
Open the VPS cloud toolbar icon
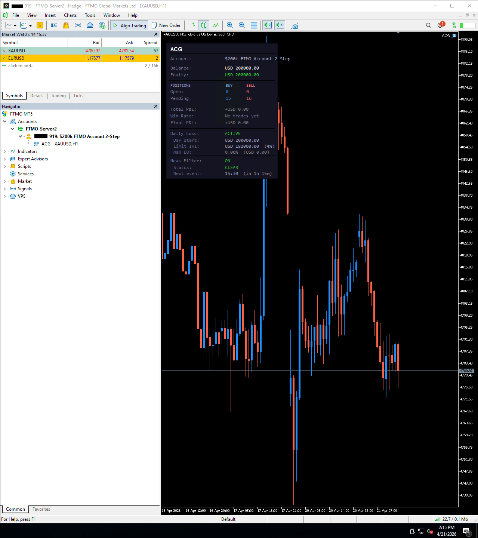click(90, 25)
